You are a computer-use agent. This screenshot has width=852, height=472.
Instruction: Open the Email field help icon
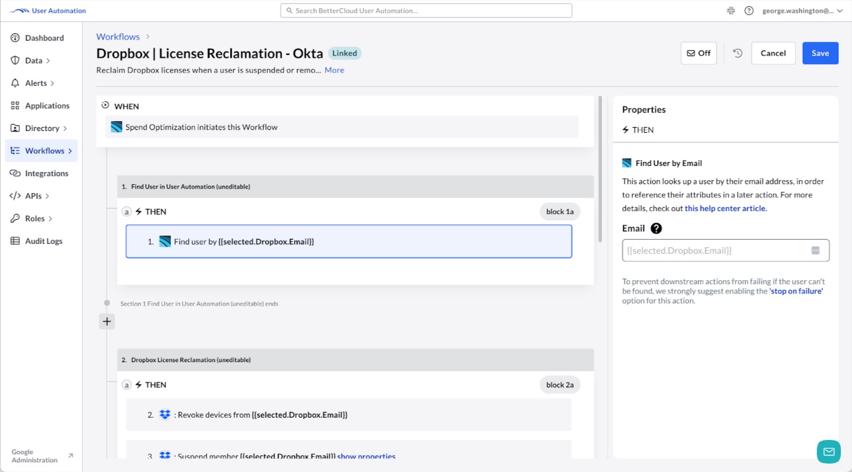[656, 228]
